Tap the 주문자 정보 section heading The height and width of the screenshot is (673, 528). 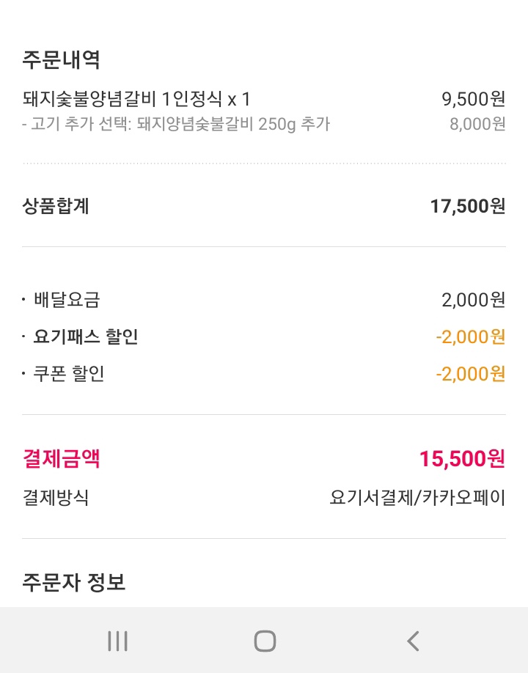coord(74,583)
